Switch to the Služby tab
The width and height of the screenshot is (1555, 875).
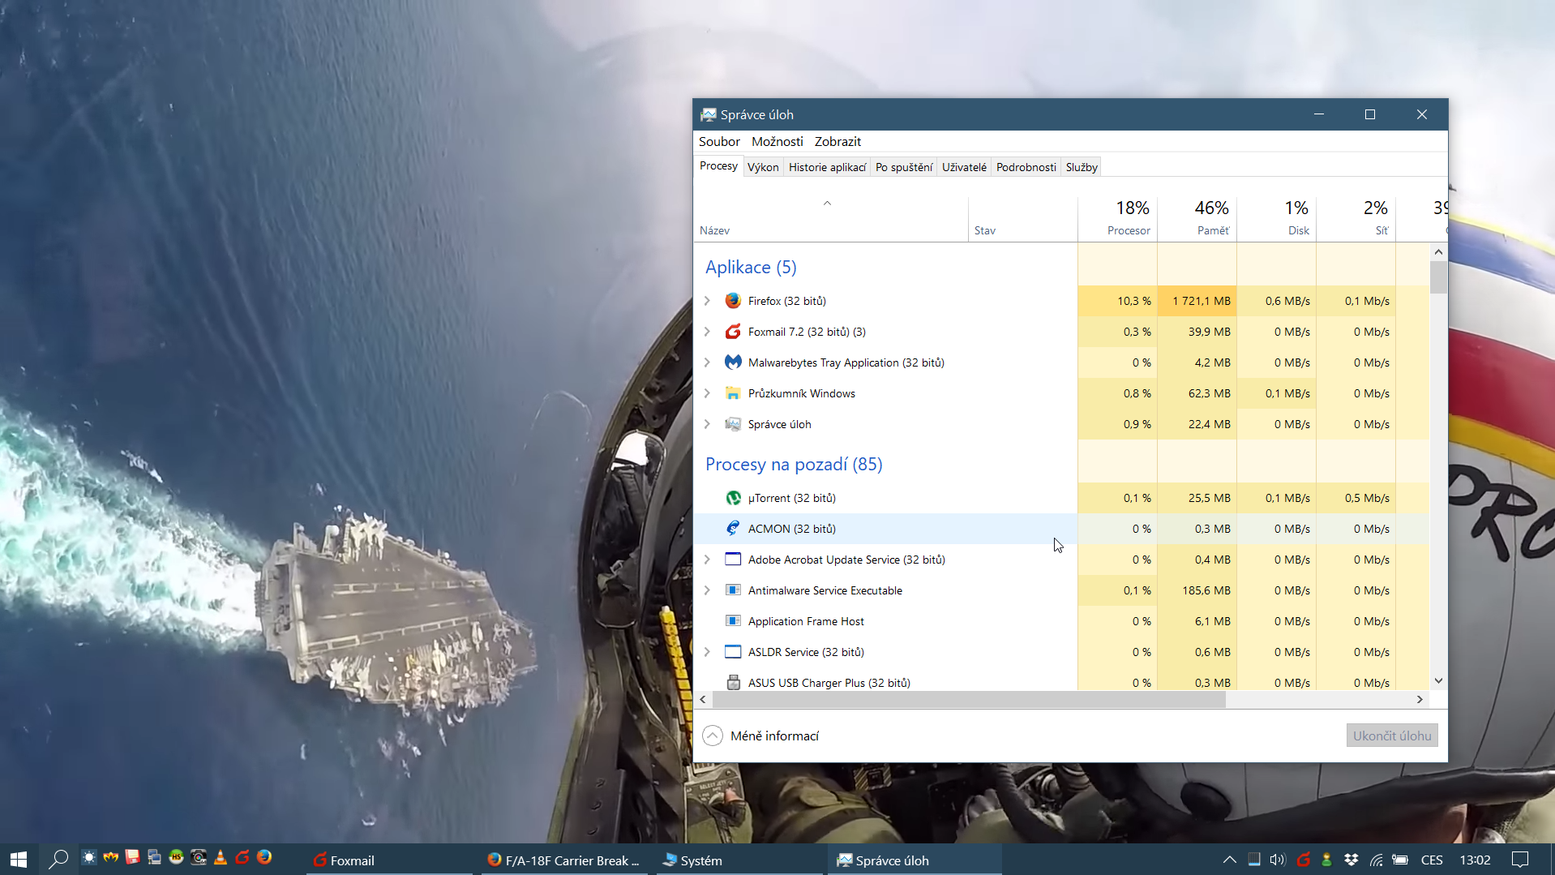click(1082, 167)
